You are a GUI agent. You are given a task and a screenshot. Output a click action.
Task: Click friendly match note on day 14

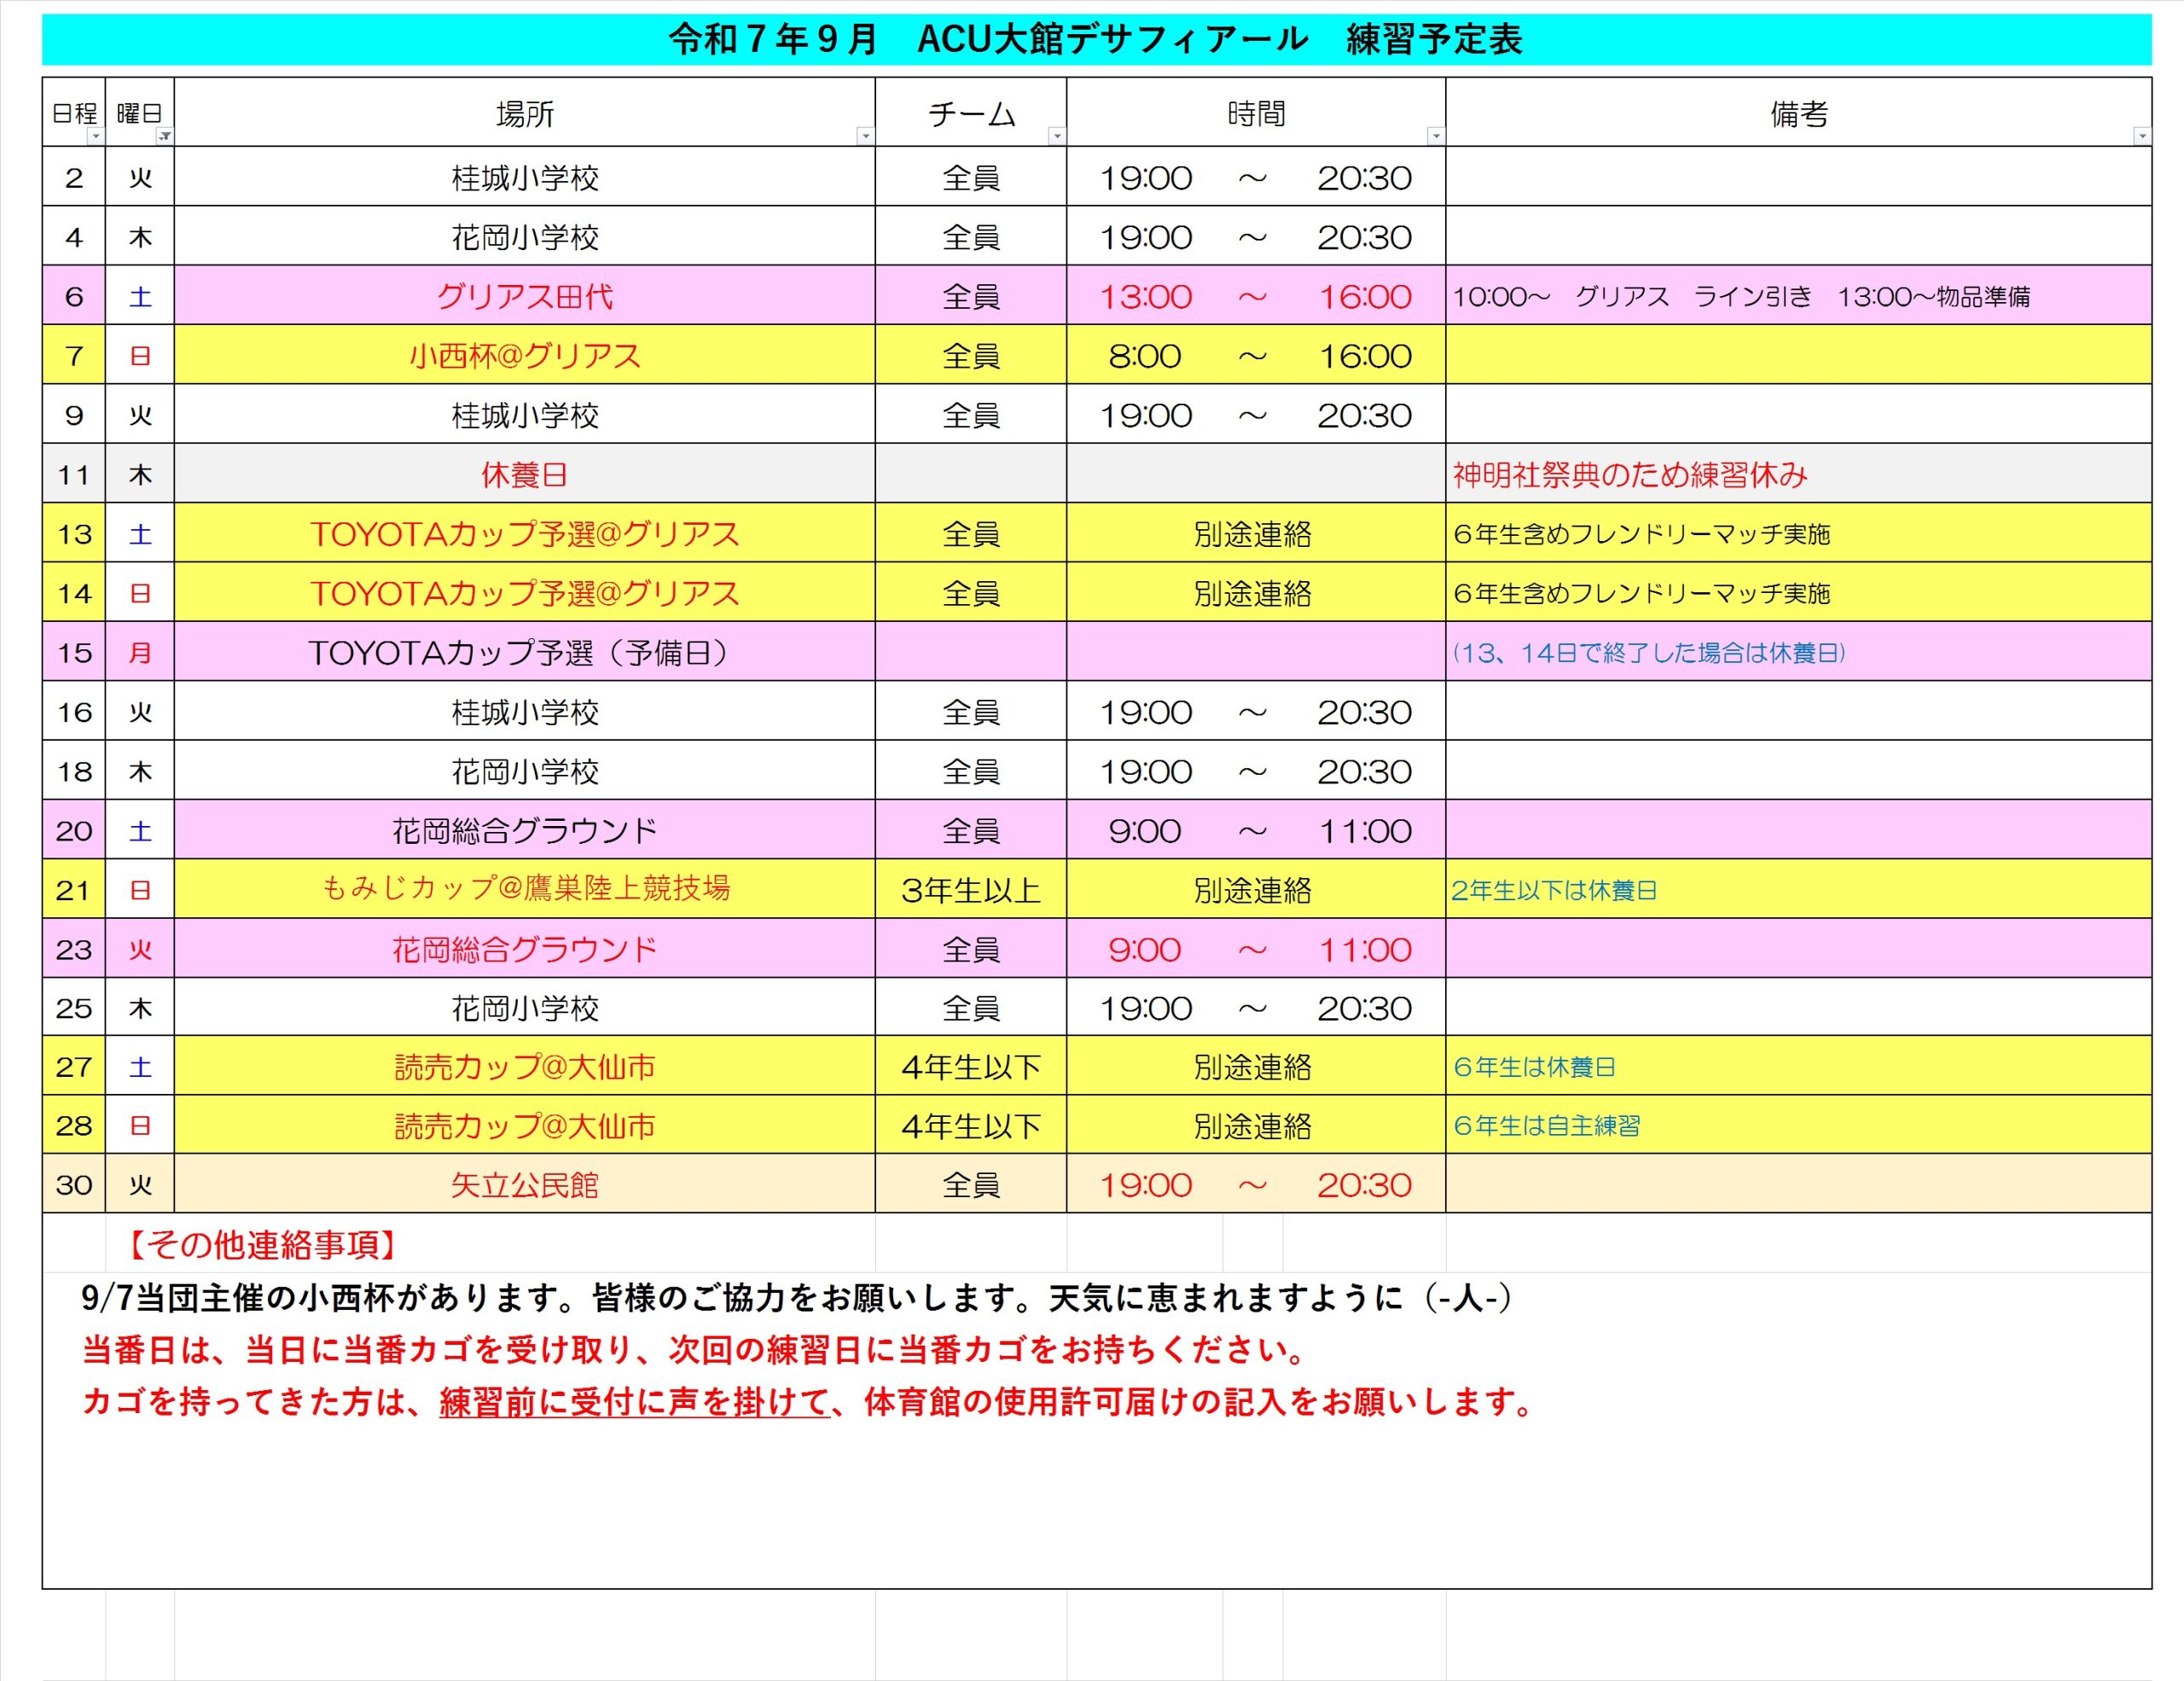[1641, 593]
